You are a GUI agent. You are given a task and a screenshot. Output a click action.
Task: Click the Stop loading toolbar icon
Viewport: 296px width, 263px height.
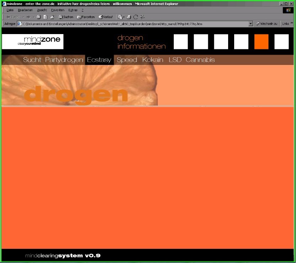tap(39, 17)
